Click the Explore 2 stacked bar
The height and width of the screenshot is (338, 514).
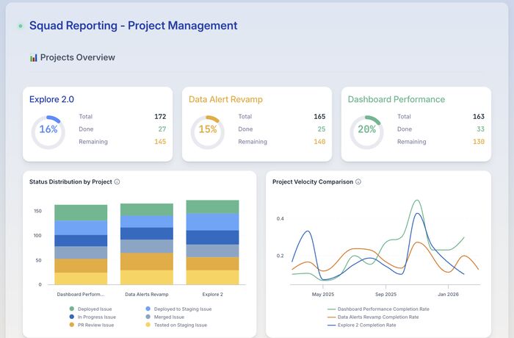[212, 242]
